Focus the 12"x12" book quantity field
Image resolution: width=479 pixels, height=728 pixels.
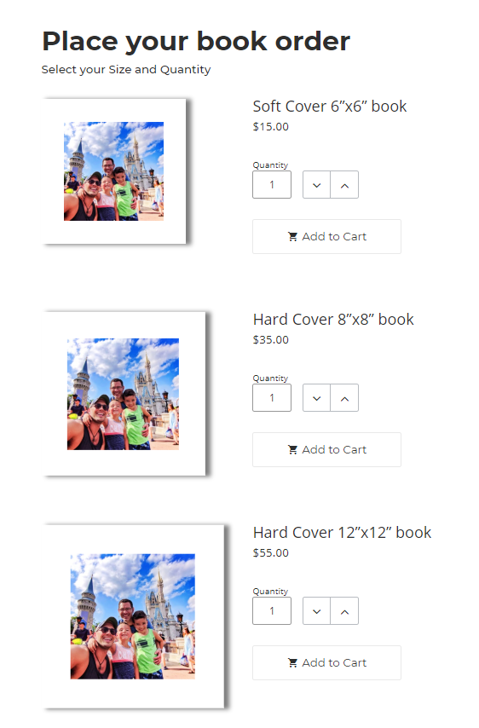tap(272, 611)
